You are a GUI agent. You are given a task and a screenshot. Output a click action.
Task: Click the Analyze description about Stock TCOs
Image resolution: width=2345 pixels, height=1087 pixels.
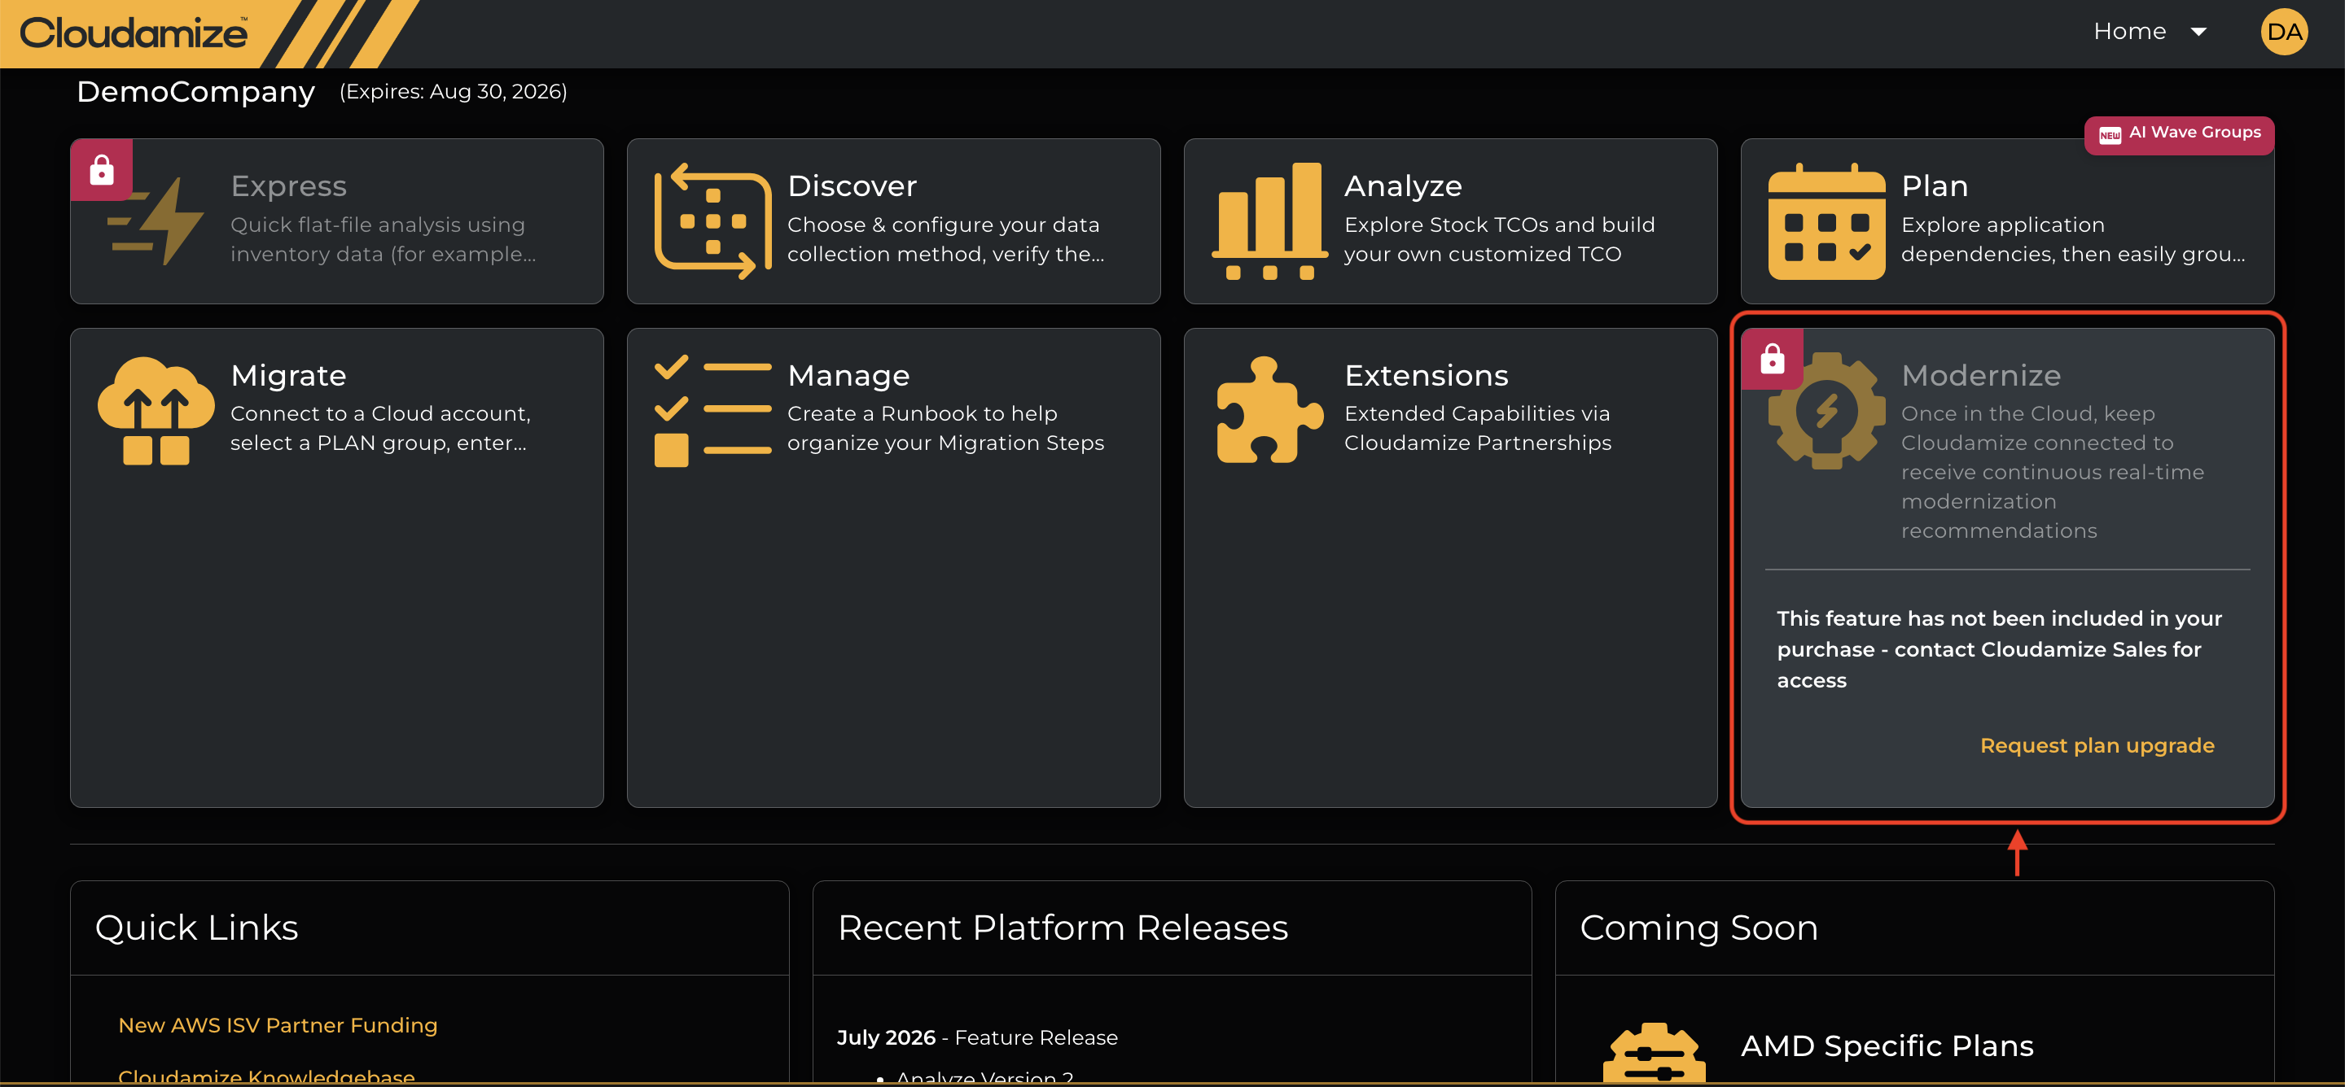[1499, 239]
